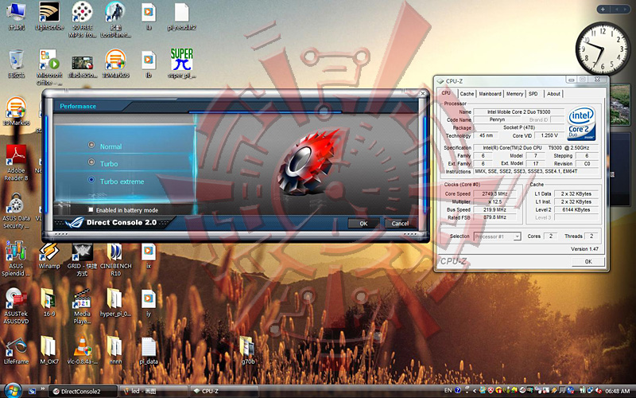Open the g70b folder
Image resolution: width=636 pixels, height=398 pixels.
coord(248,350)
